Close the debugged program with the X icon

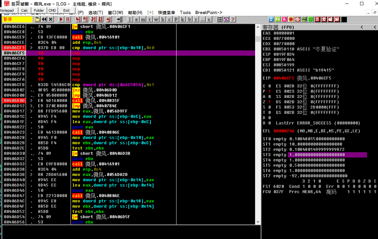51,19
